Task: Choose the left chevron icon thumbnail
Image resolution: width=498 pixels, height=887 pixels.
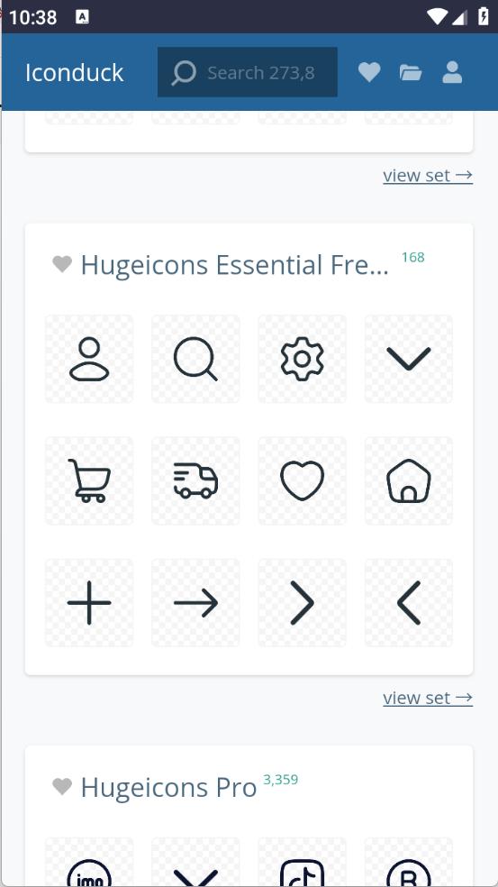Action: tap(409, 602)
